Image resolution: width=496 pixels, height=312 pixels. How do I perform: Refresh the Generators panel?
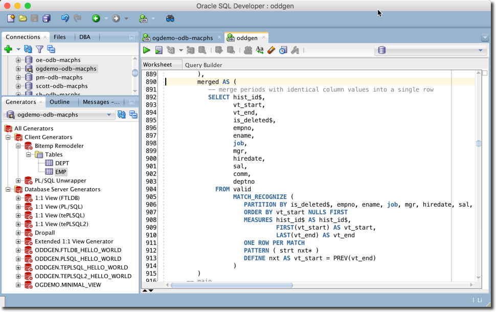122,115
